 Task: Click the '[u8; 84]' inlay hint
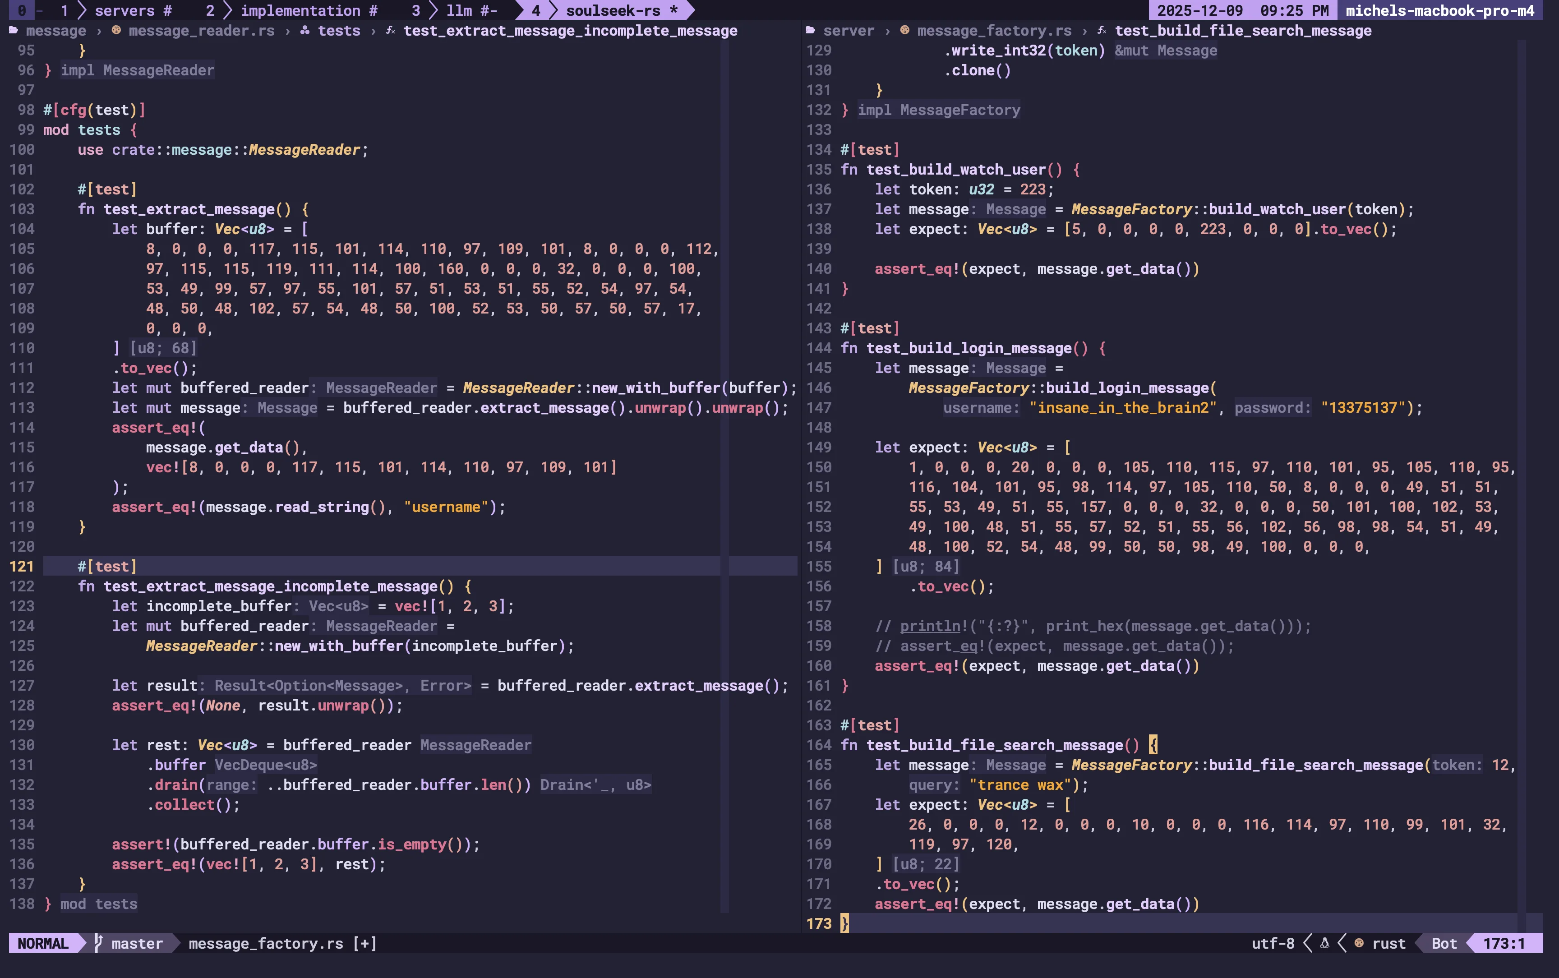(926, 566)
